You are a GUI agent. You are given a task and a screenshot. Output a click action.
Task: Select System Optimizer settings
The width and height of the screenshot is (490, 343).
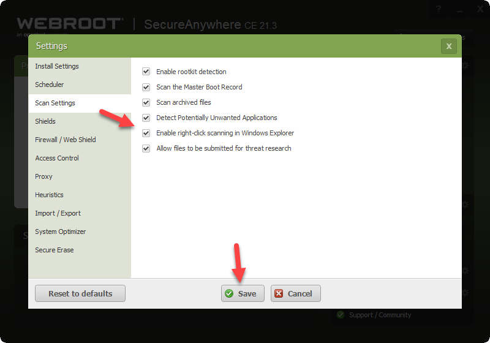pos(80,232)
